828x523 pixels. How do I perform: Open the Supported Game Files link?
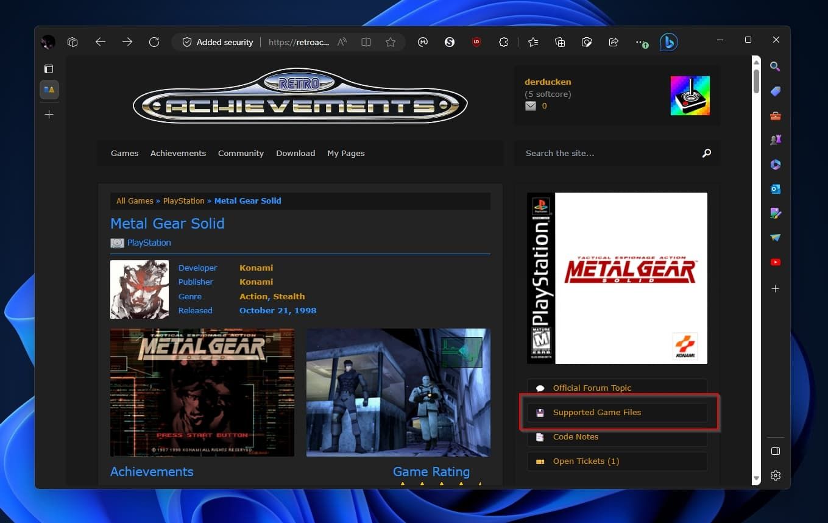tap(596, 413)
